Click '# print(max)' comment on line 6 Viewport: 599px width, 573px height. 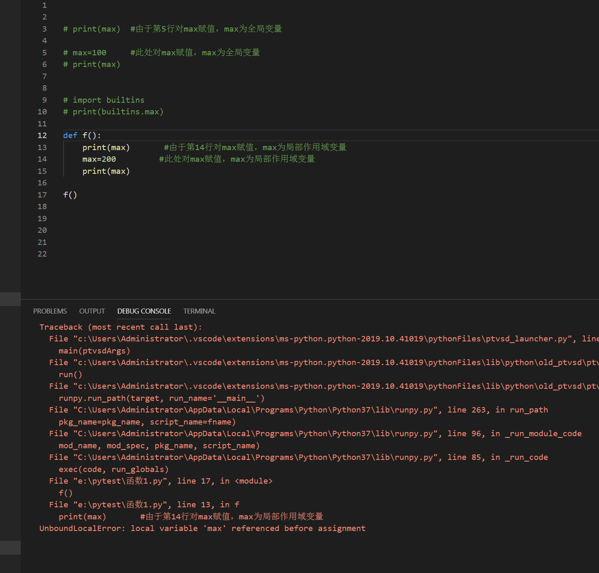[x=91, y=64]
